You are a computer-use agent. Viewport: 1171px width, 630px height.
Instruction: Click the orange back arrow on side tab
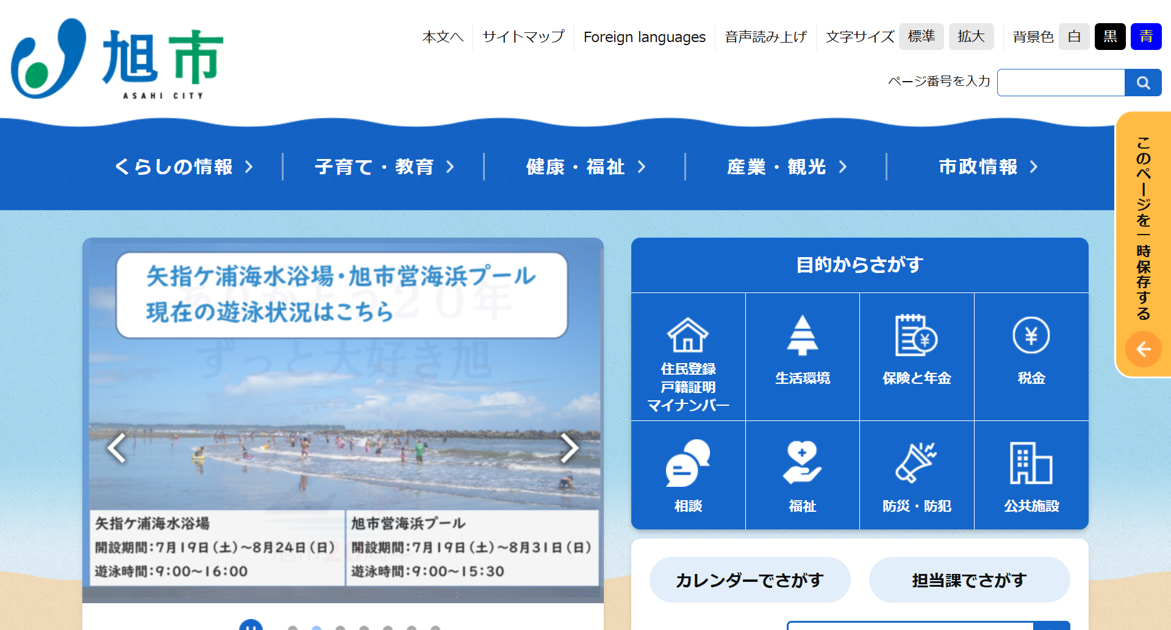(x=1144, y=349)
